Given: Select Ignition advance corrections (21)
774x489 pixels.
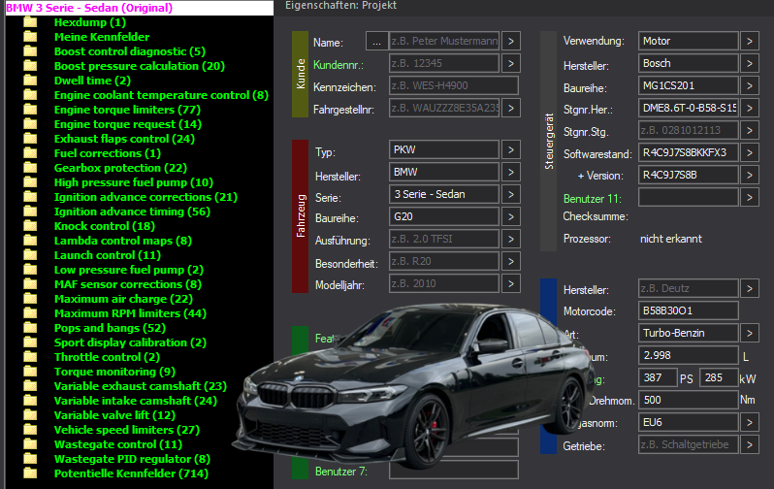Looking at the screenshot, I should [x=145, y=197].
